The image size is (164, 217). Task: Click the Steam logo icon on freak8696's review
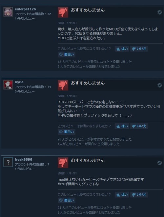click(x=159, y=163)
